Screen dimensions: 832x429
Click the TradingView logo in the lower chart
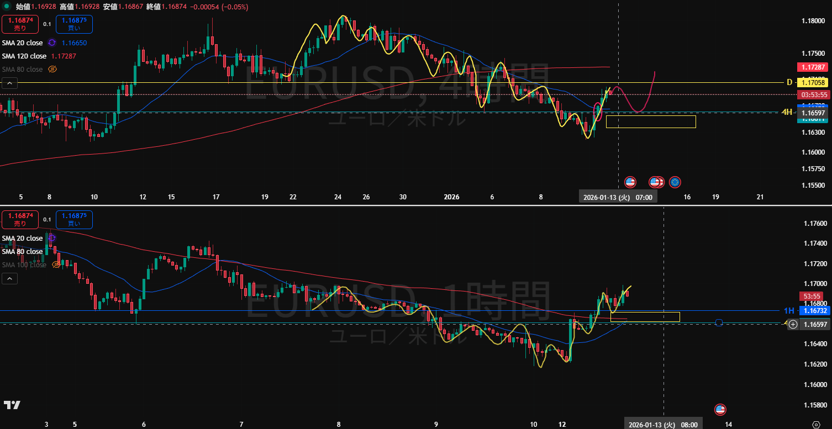tap(12, 405)
